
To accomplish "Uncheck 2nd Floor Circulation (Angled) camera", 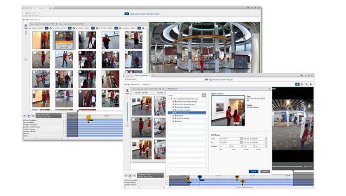I will click(174, 102).
